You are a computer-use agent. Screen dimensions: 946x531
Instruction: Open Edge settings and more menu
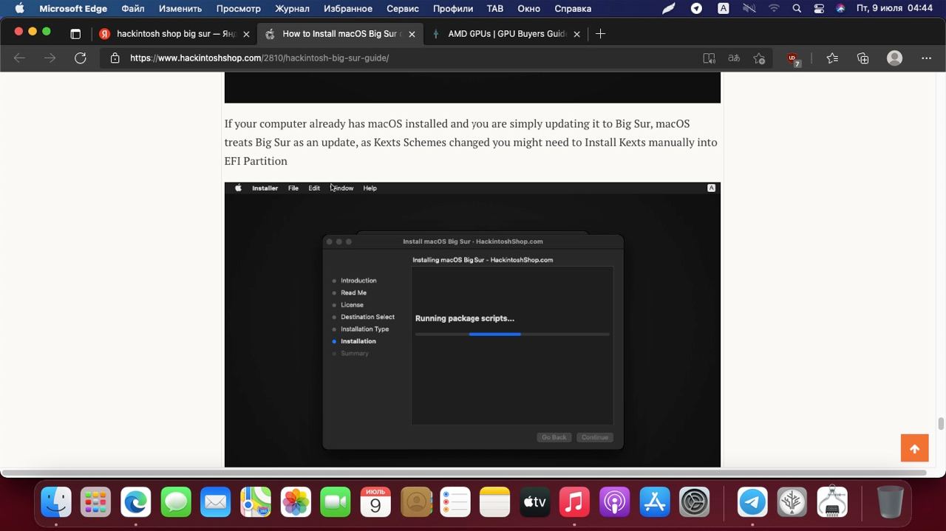click(927, 58)
